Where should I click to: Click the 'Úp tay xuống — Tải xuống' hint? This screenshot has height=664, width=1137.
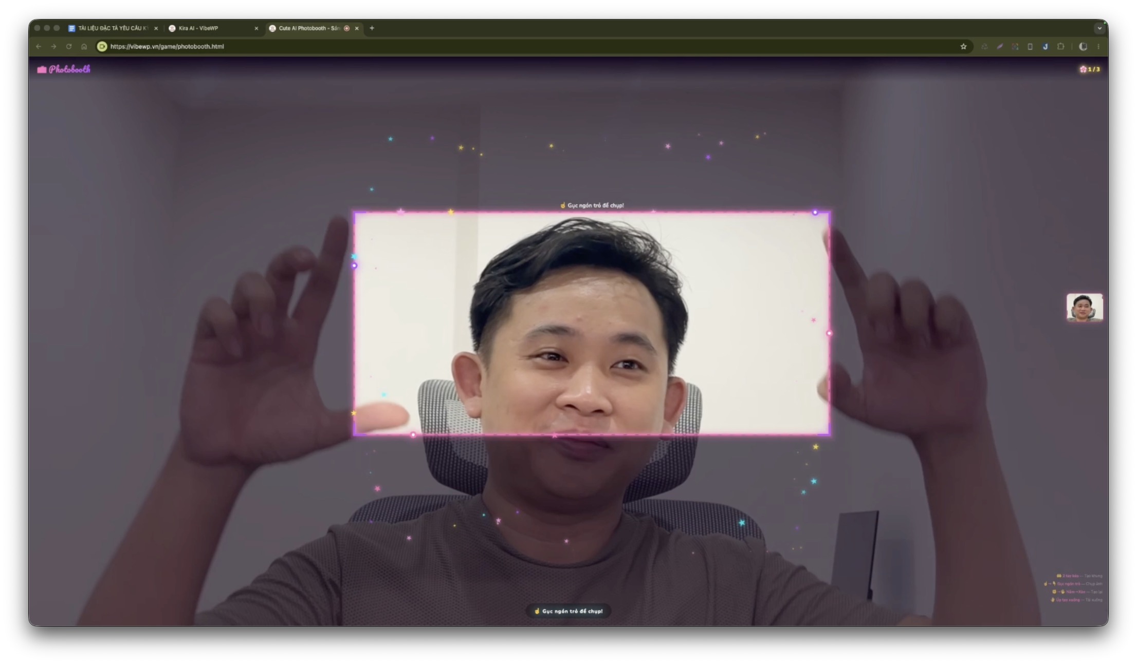1076,600
